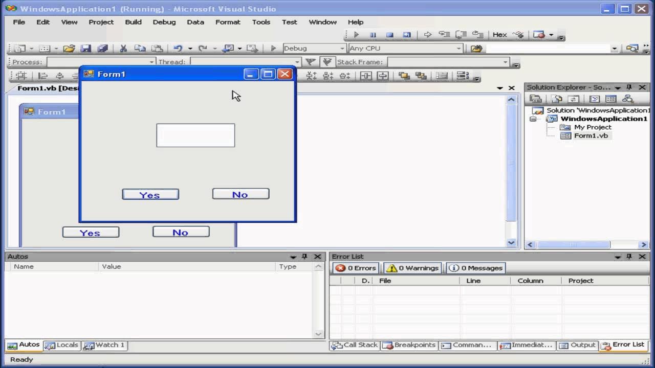Click the Cut scissors icon

(x=123, y=49)
